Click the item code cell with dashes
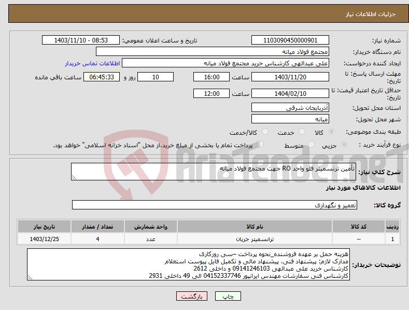 (358, 239)
